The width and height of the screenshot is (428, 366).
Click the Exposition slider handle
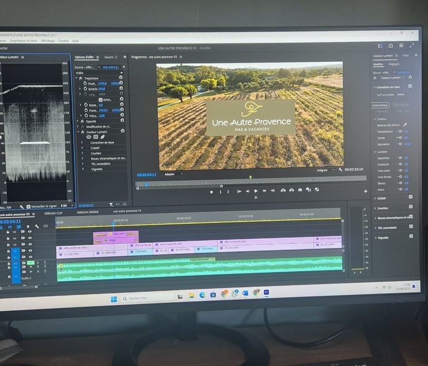pos(401,158)
